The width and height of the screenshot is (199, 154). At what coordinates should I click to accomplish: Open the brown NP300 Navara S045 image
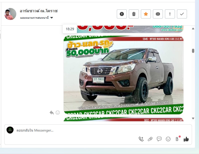124,75
